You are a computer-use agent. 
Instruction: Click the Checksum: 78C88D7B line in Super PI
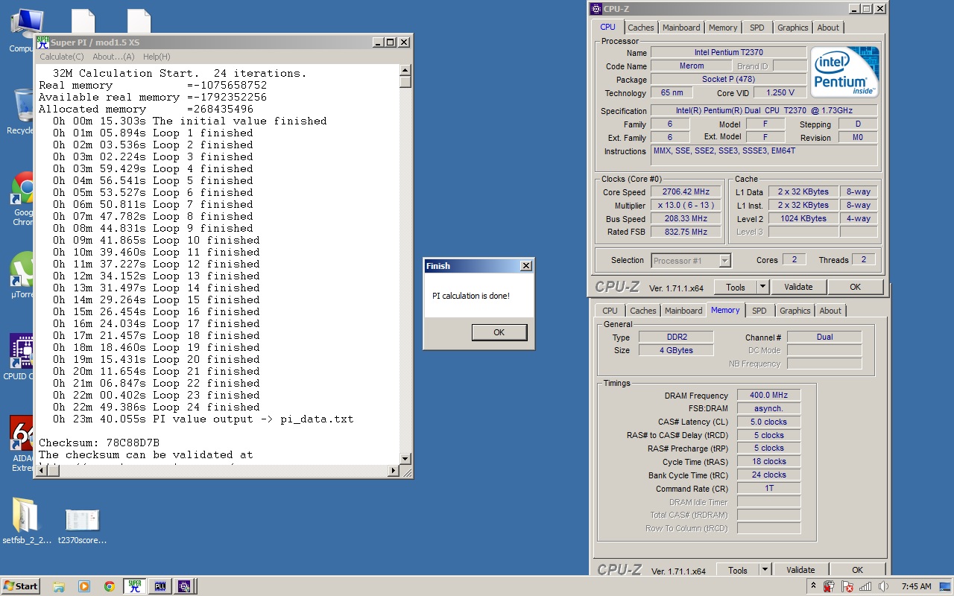99,443
